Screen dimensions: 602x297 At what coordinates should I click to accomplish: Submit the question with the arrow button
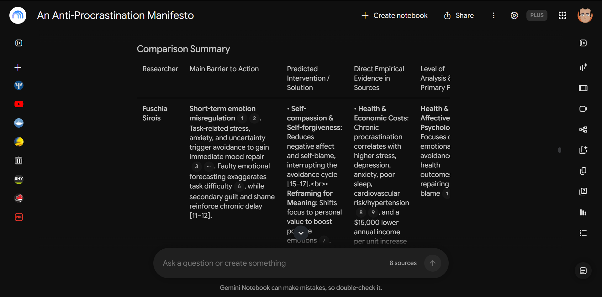433,263
